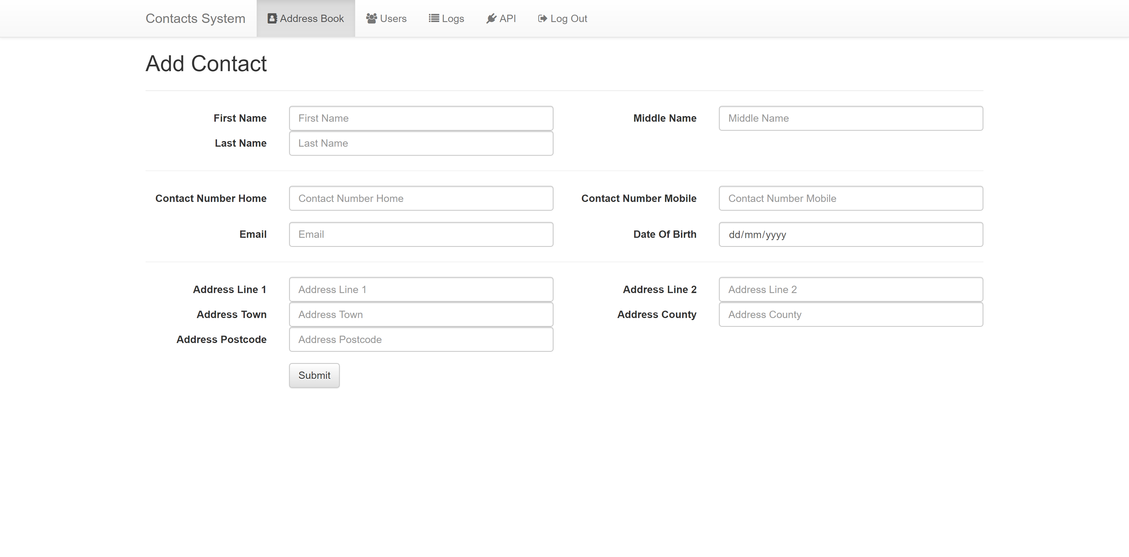Click the Address Book contact icon
The width and height of the screenshot is (1129, 557).
coord(272,19)
